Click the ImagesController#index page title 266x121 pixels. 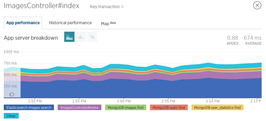coord(41,6)
